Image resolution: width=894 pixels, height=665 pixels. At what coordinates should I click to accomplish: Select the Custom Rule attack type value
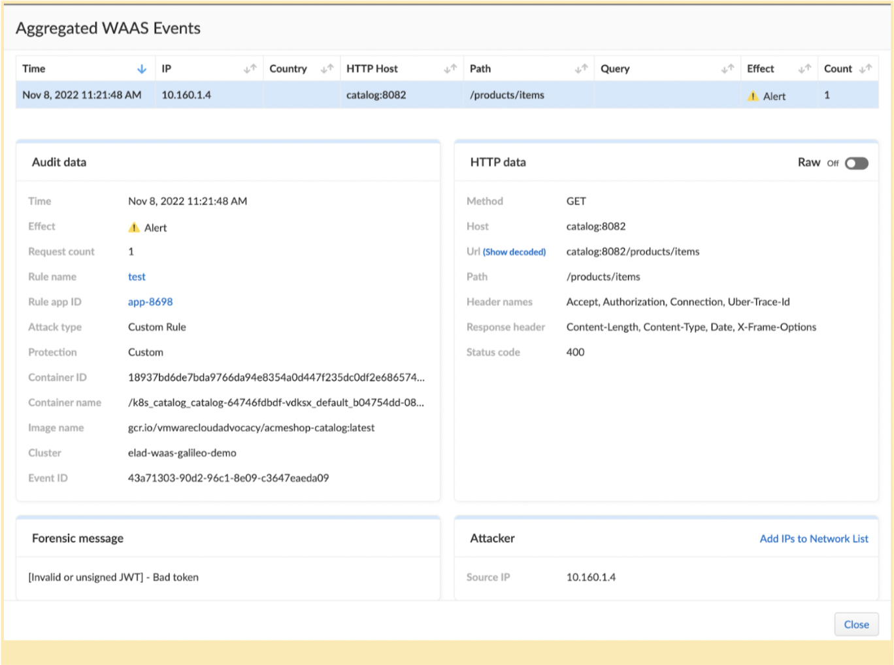157,327
